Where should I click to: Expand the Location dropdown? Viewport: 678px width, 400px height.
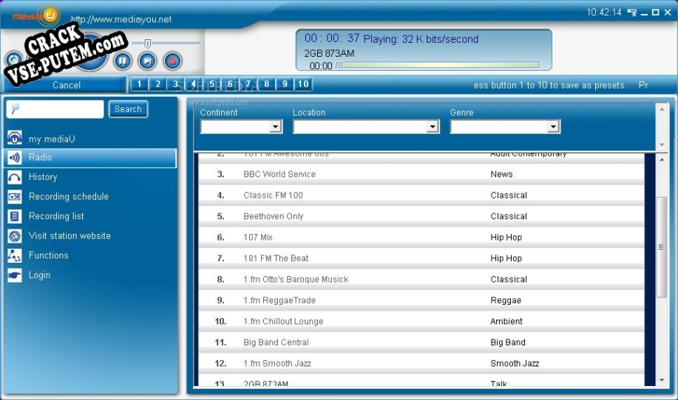tap(433, 126)
